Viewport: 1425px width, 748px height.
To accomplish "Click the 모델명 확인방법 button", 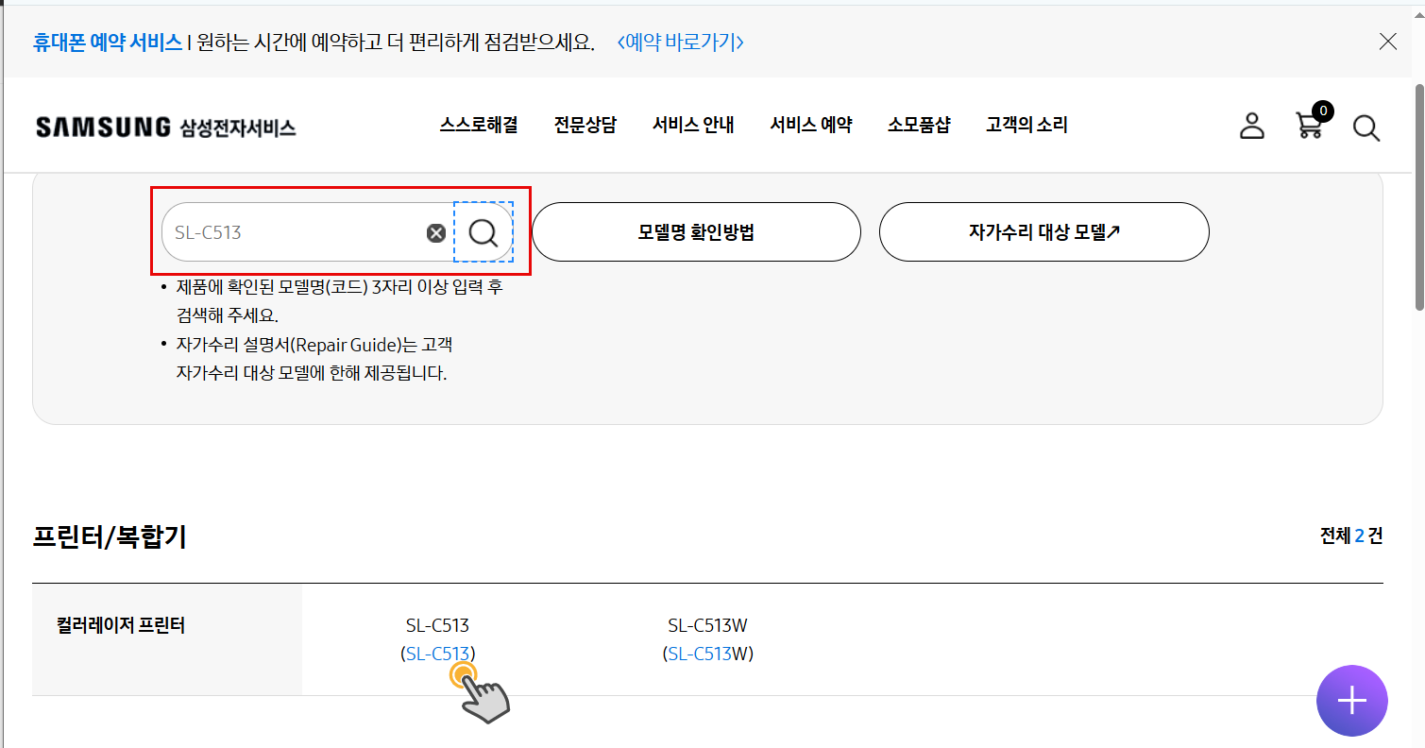I will (x=696, y=231).
